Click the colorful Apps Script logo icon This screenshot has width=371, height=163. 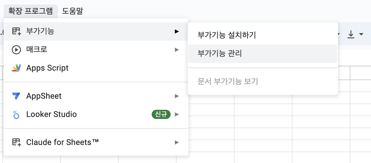click(16, 68)
